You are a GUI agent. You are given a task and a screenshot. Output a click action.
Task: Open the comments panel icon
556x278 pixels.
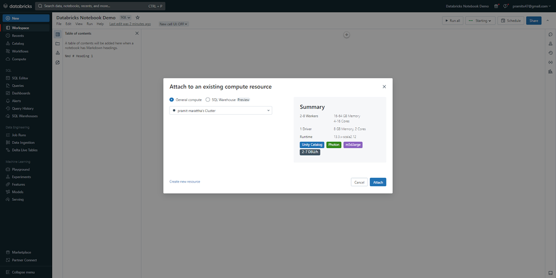coord(550,34)
